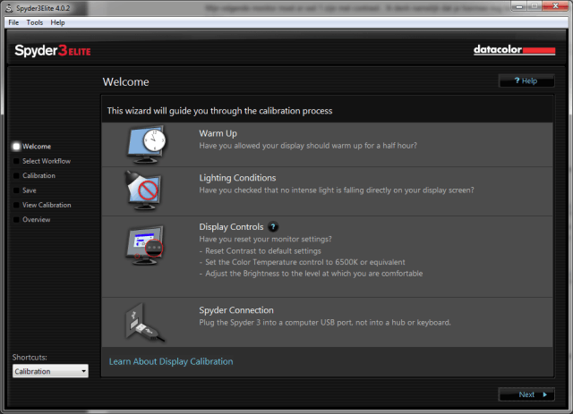The image size is (573, 414).
Task: Select the Save step indicator box
Action: (x=16, y=190)
